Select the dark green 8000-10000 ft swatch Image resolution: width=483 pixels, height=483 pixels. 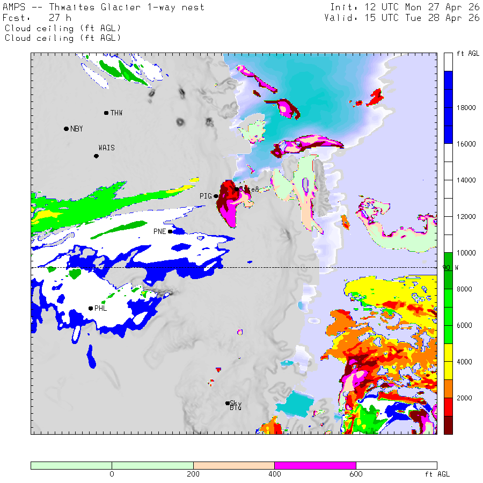pyautogui.click(x=448, y=271)
